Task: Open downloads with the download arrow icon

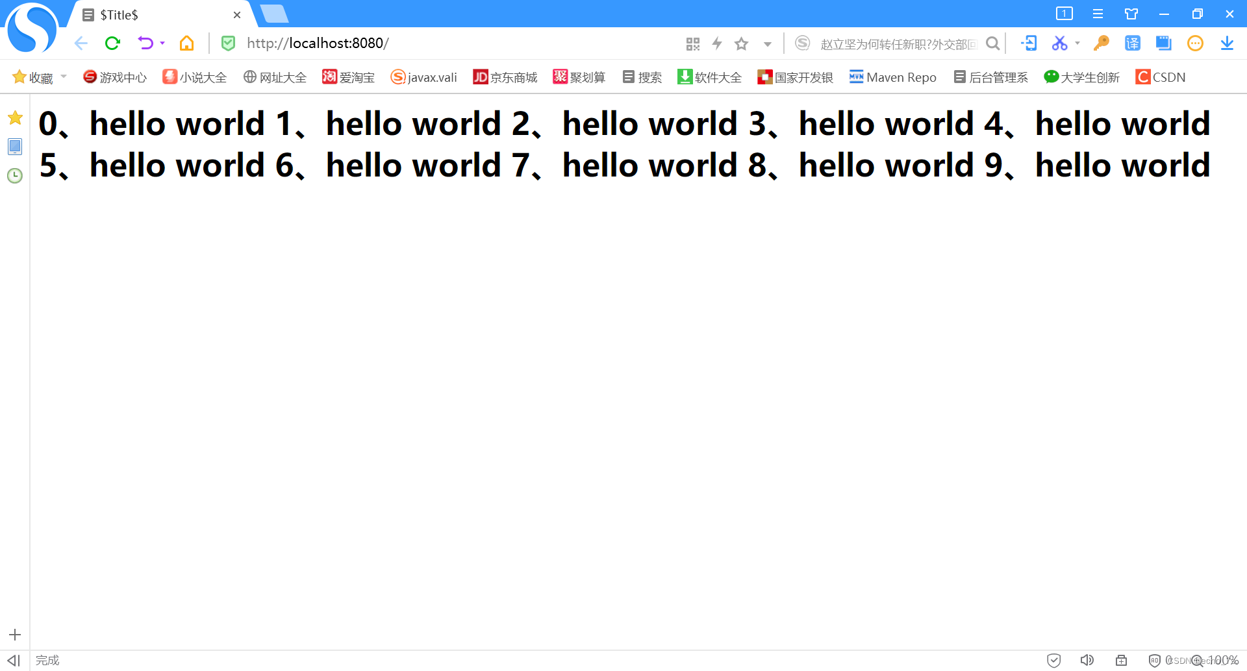Action: click(x=1227, y=43)
